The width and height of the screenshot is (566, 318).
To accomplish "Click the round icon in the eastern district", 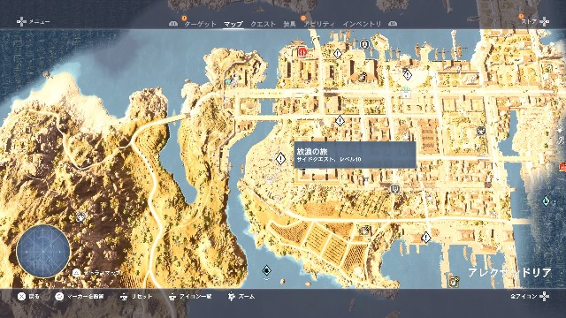I will (x=481, y=130).
